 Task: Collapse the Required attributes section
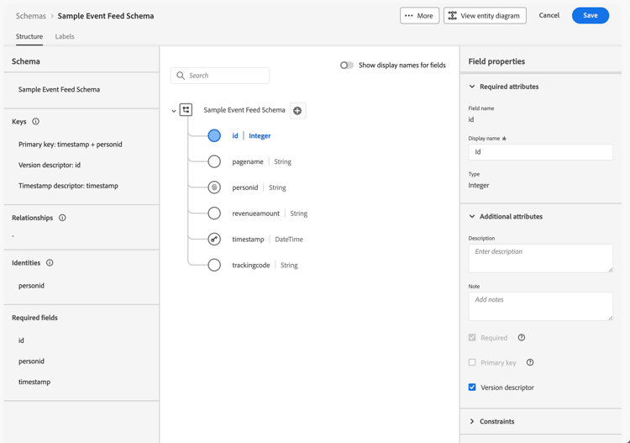click(472, 87)
